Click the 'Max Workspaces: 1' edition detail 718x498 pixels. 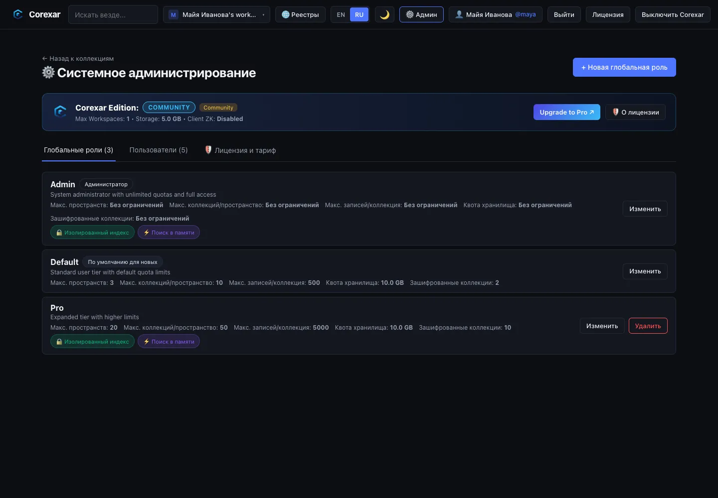pos(102,119)
